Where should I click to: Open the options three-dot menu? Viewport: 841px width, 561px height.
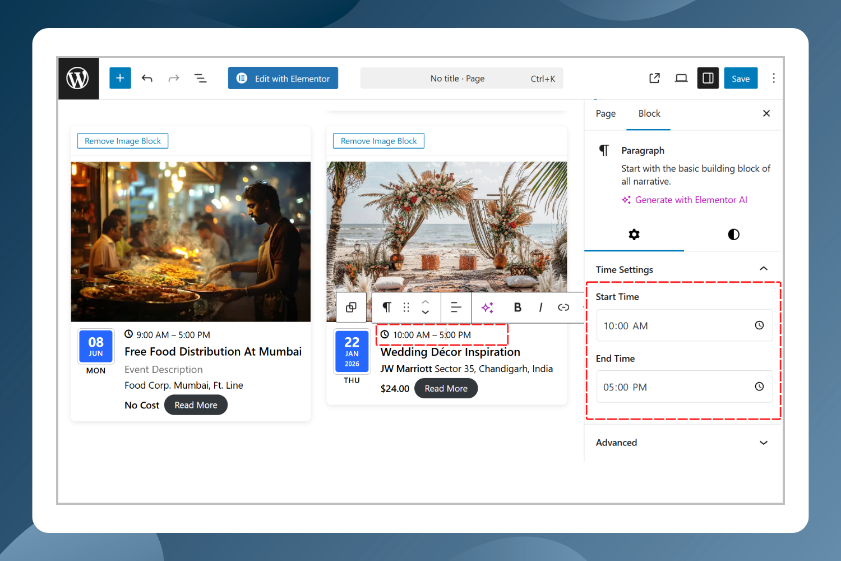(774, 78)
